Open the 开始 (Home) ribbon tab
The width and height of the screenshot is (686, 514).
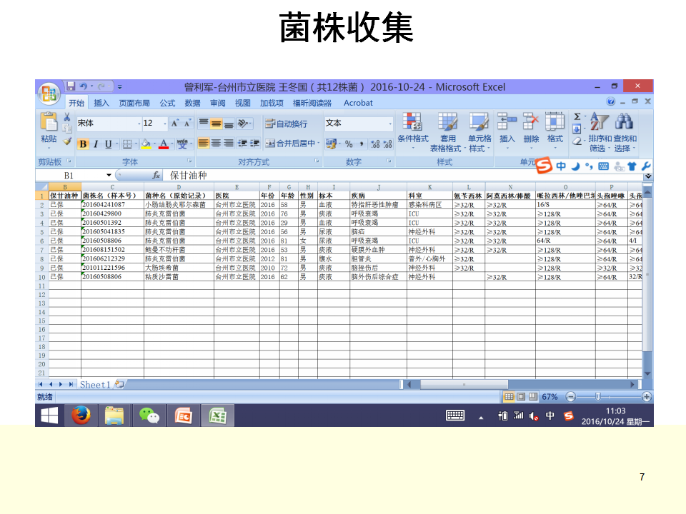(76, 103)
